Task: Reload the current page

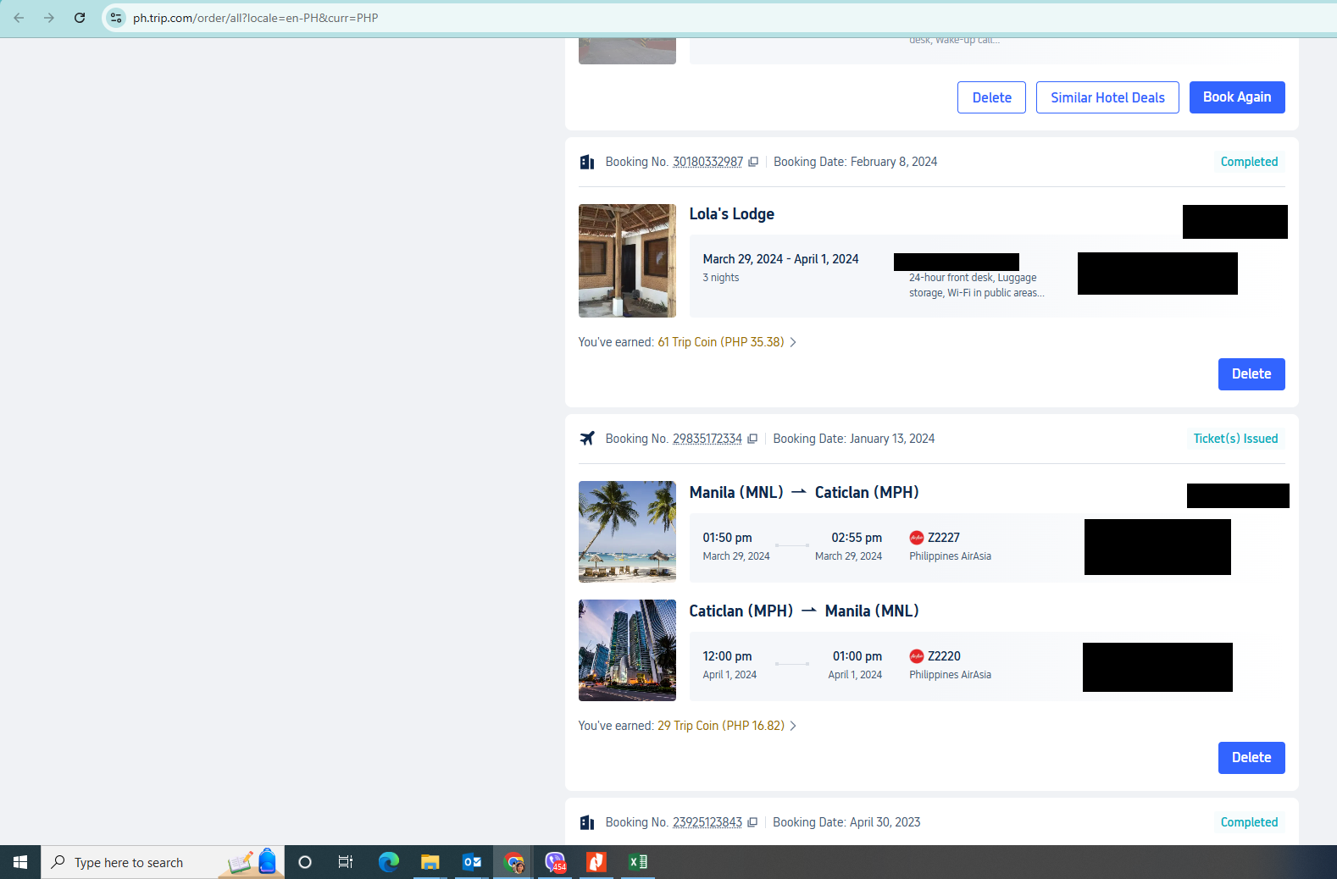Action: point(80,18)
